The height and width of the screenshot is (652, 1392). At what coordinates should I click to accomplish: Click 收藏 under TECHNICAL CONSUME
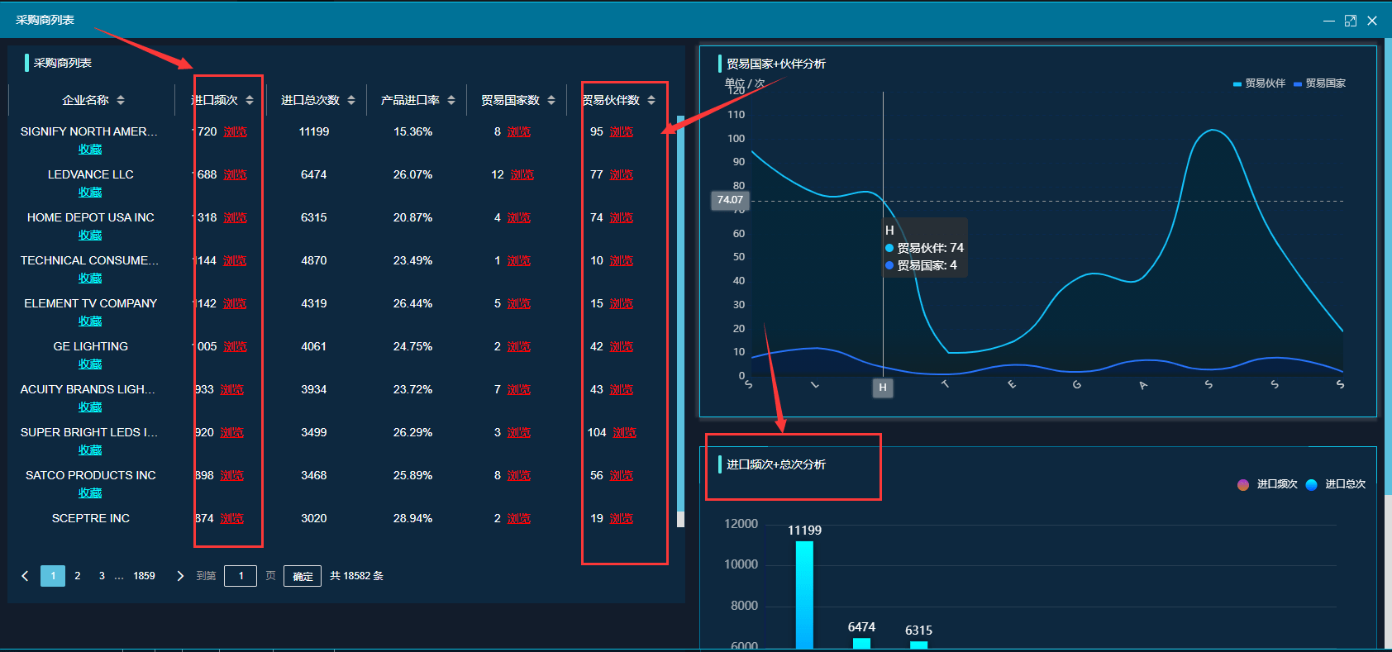pos(90,278)
